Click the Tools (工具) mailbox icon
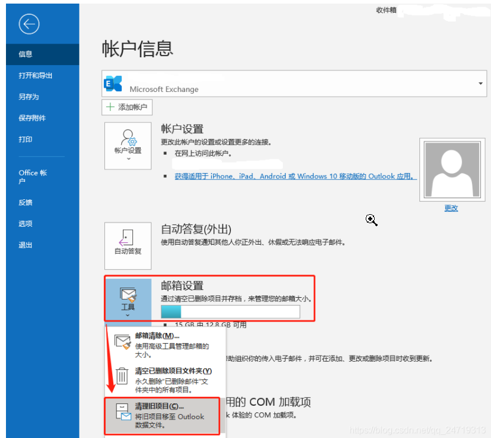Viewport: 491px width, 438px height. click(128, 298)
